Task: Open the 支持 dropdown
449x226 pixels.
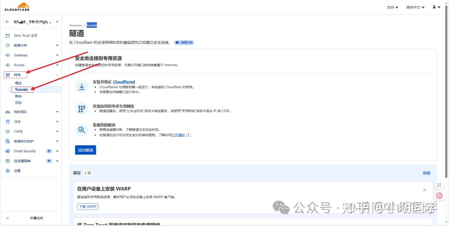Action: [x=392, y=7]
